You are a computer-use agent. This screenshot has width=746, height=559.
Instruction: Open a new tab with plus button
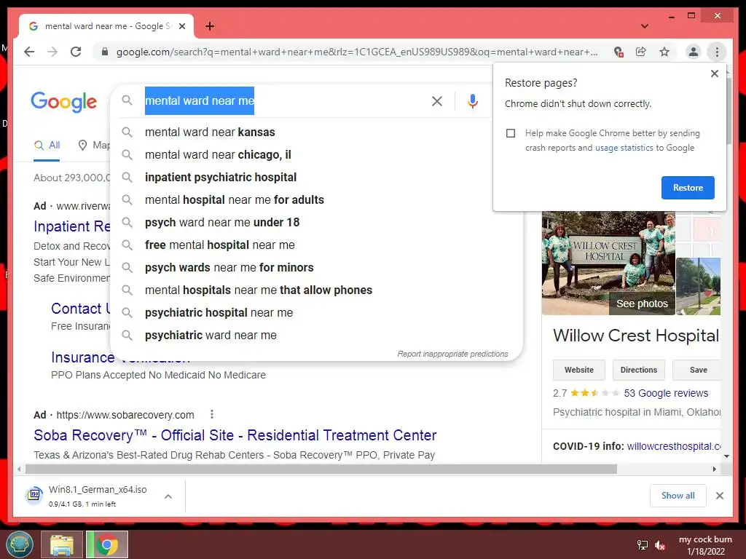click(210, 26)
